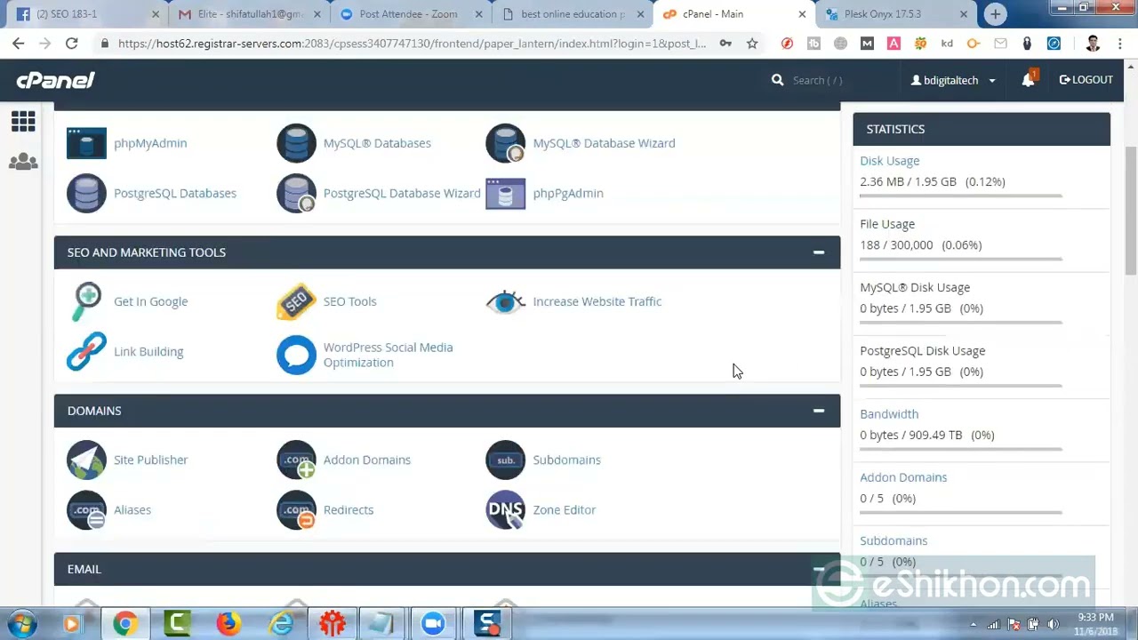Open Chrome from the taskbar
This screenshot has height=640, width=1138.
click(x=125, y=623)
